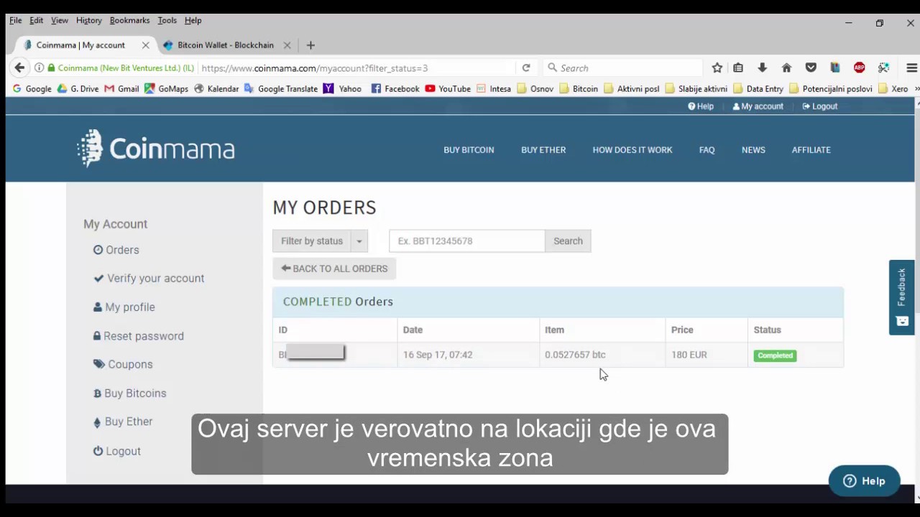Screen dimensions: 920x517
Task: Open the View menu
Action: [x=60, y=20]
